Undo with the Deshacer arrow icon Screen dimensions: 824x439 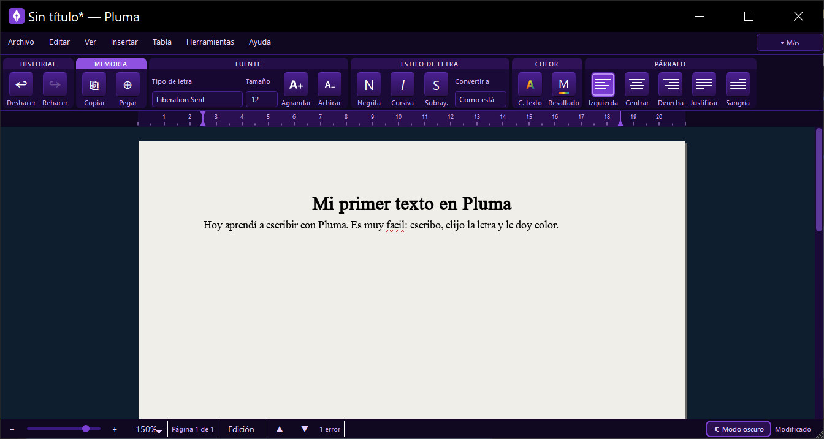pos(21,84)
